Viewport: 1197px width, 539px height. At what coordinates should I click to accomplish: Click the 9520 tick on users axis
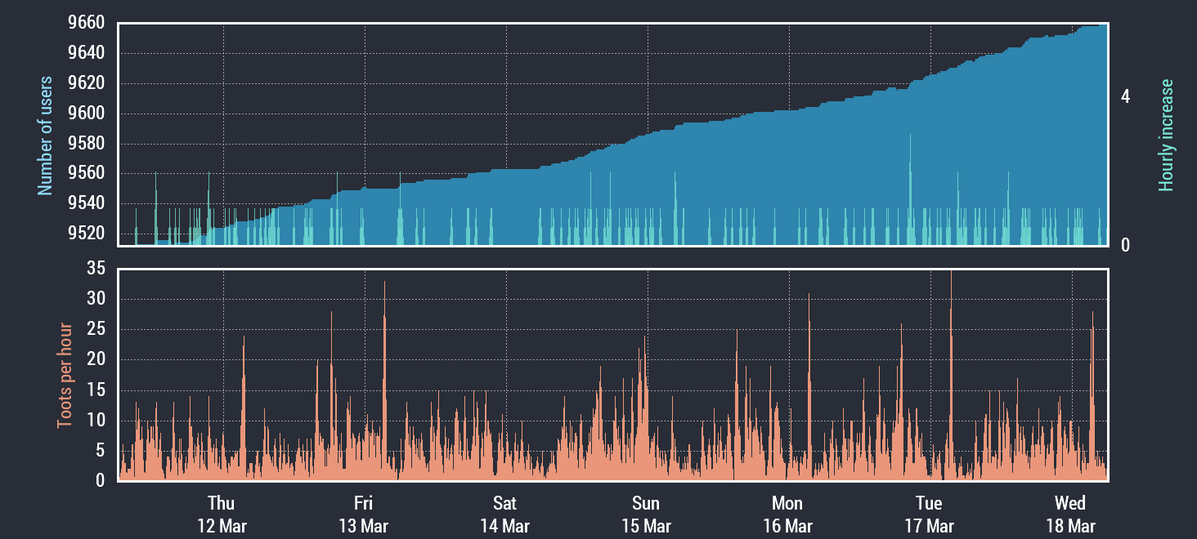click(86, 234)
